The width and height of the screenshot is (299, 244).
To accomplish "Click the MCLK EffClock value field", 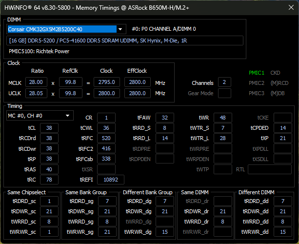I will (137, 82).
